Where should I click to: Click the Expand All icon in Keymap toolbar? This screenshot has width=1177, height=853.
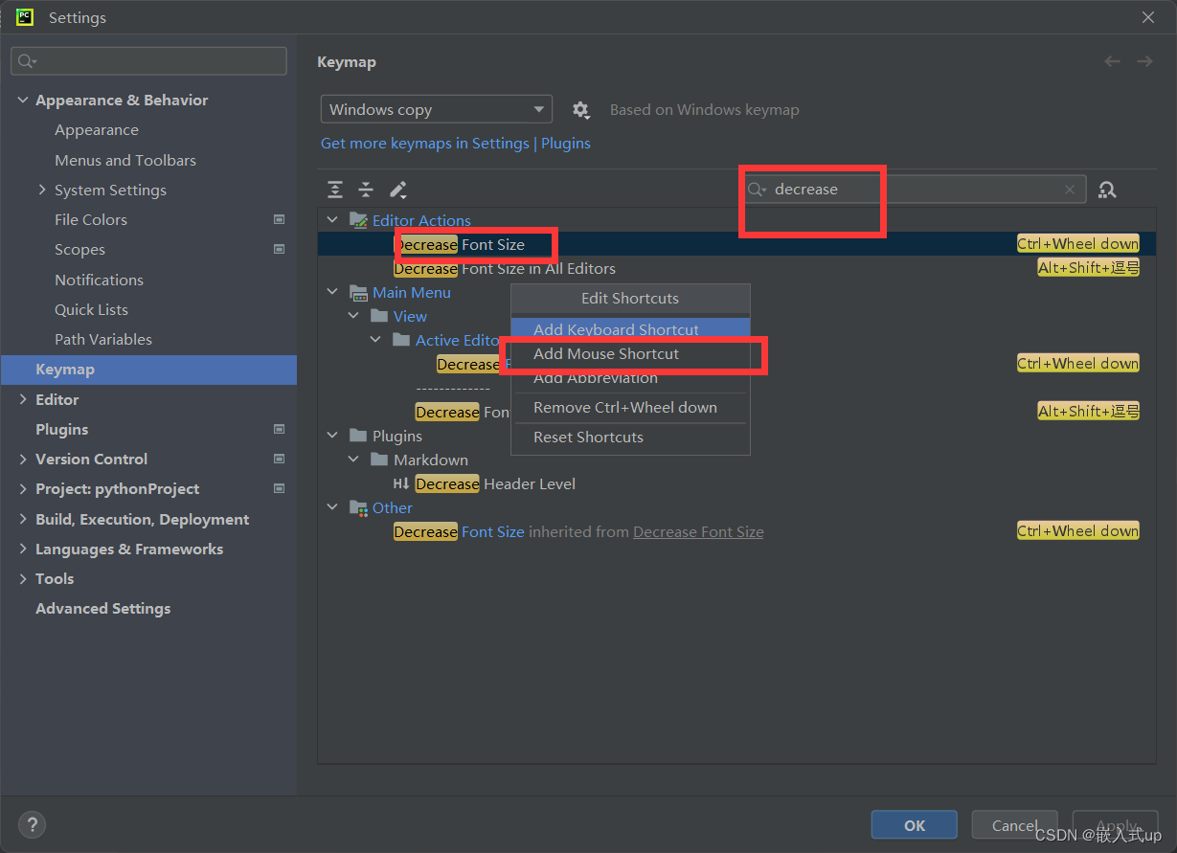pos(334,190)
